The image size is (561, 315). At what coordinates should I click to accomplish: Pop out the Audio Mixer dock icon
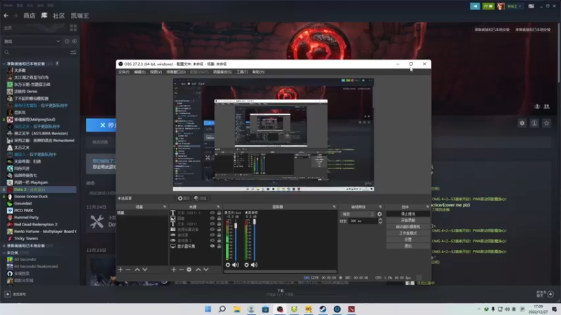pos(334,206)
